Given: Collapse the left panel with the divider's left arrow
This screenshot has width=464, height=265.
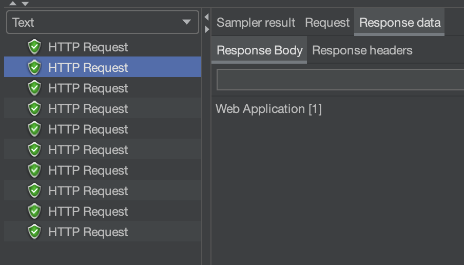Looking at the screenshot, I should click(206, 17).
